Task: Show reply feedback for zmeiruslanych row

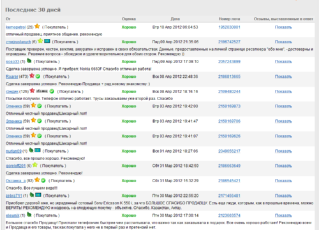Action: point(283,42)
